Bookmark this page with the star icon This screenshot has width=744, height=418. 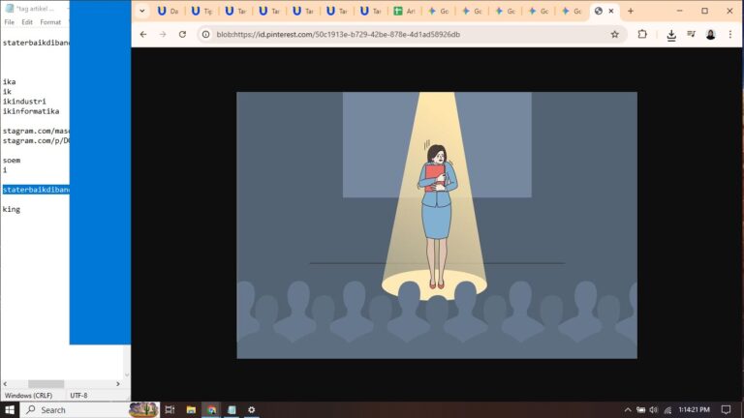click(615, 34)
